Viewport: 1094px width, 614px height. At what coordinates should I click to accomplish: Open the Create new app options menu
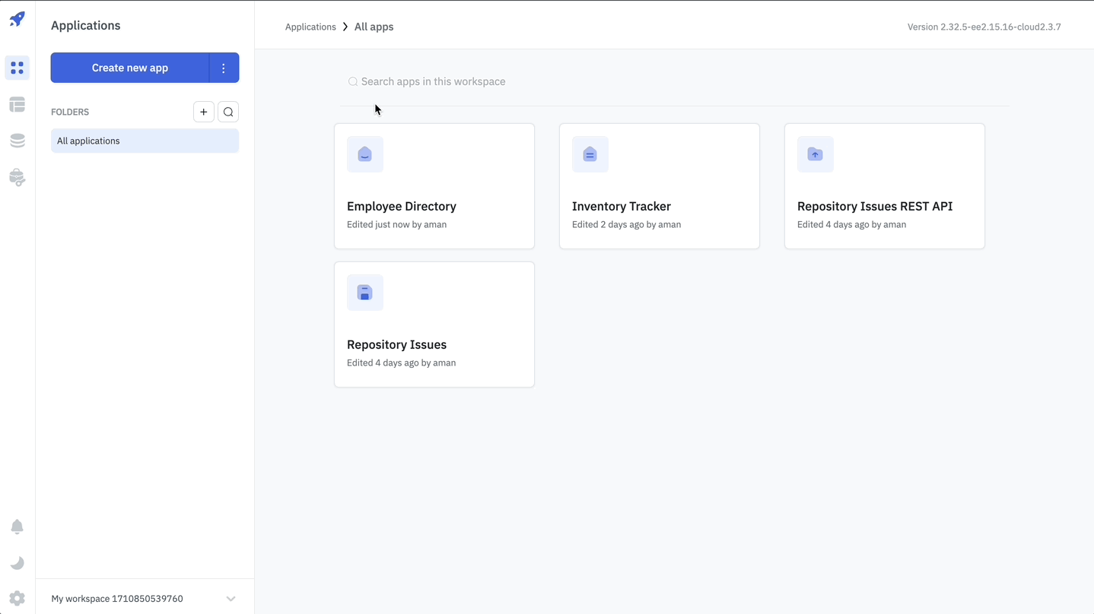pos(224,68)
